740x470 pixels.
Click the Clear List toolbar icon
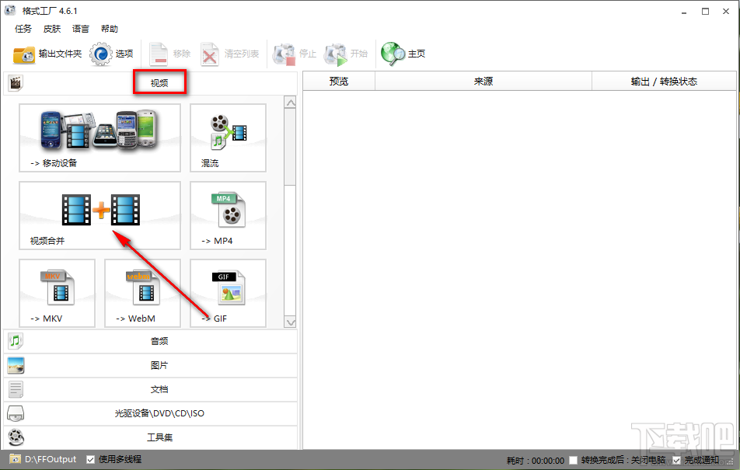pos(210,54)
